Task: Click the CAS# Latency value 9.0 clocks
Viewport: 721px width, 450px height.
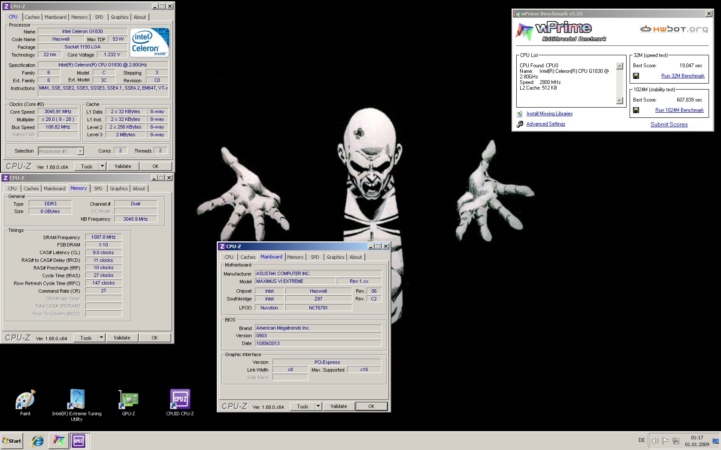Action: pyautogui.click(x=103, y=252)
